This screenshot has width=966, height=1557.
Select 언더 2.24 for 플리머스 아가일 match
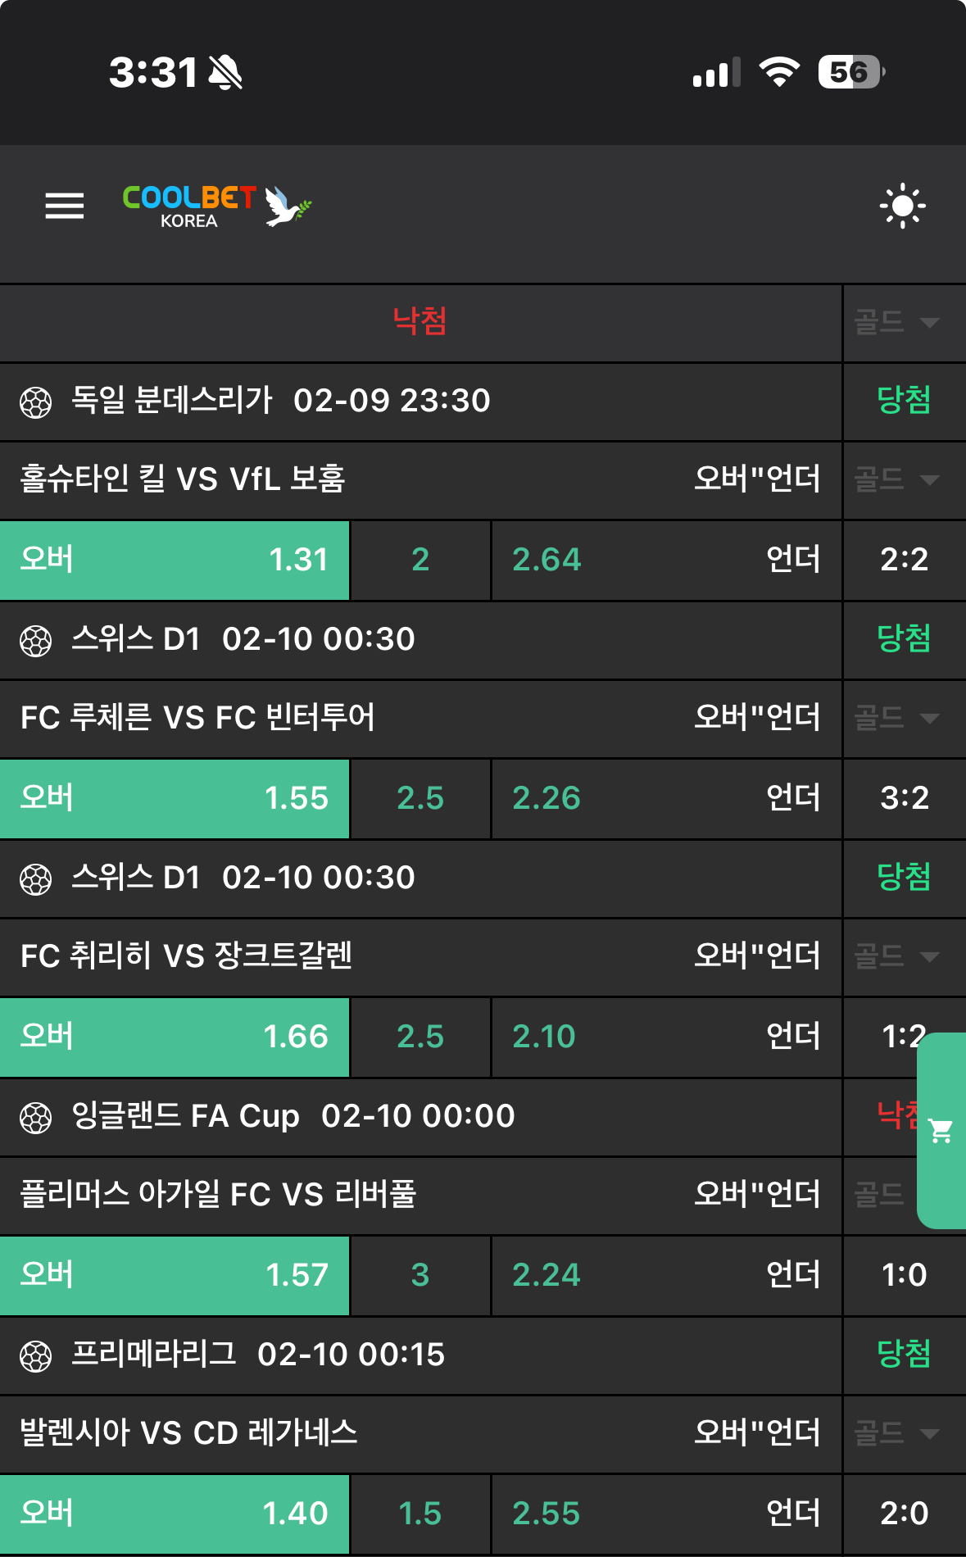666,1275
